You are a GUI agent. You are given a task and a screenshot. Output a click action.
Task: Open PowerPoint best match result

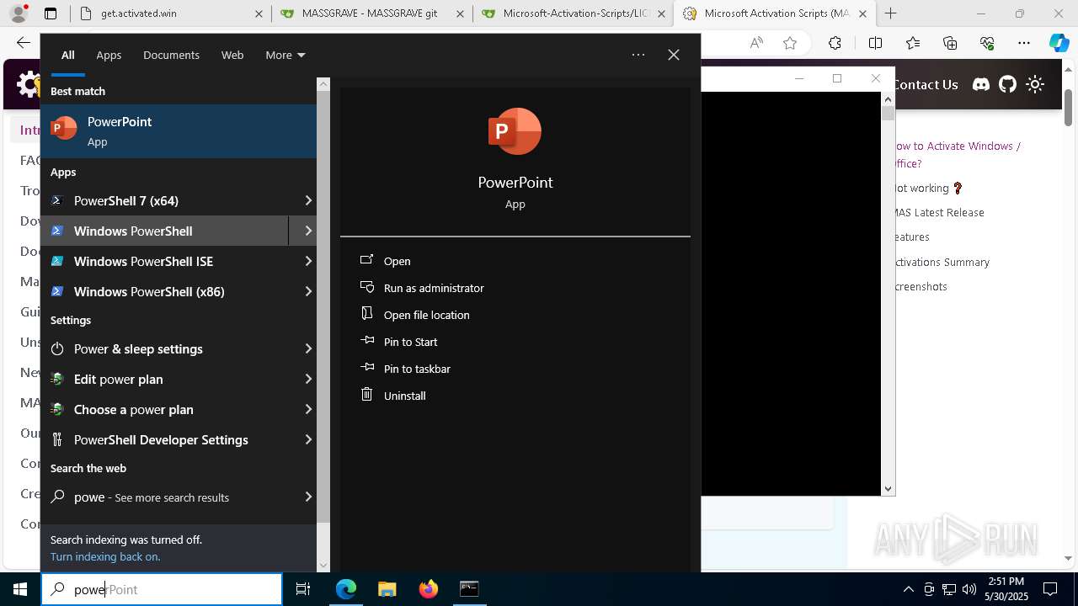179,131
